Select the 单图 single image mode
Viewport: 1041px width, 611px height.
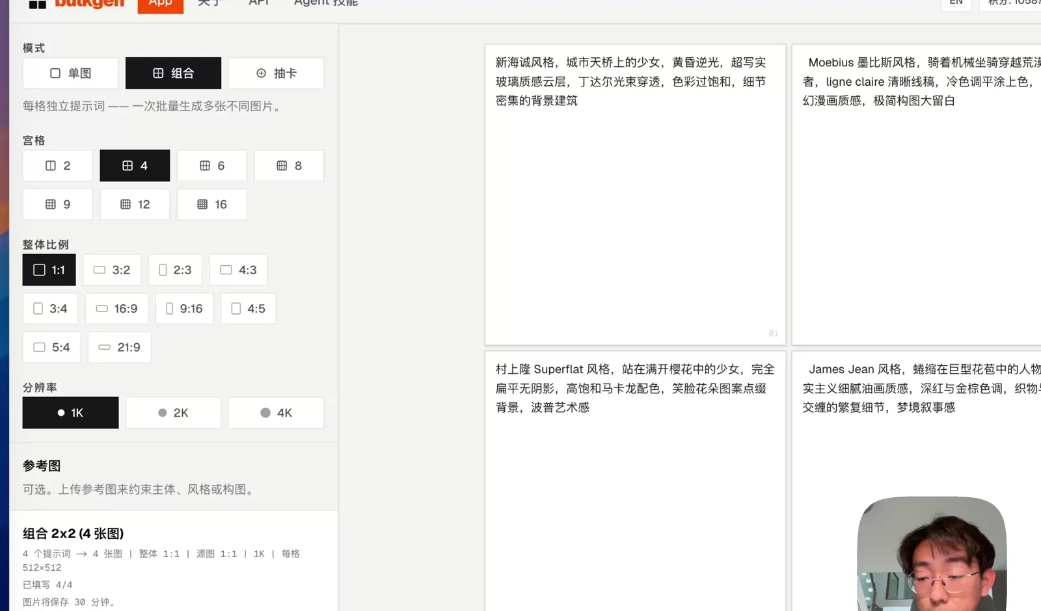70,73
